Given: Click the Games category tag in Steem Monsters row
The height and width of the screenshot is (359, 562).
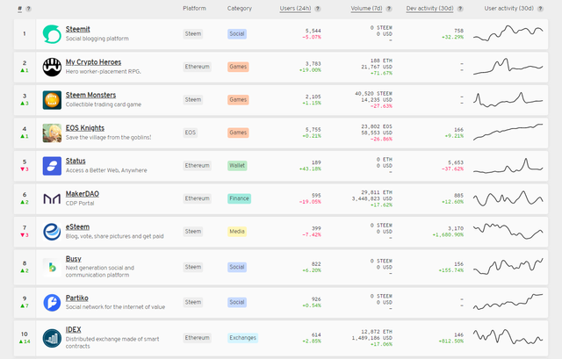Looking at the screenshot, I should pos(238,100).
